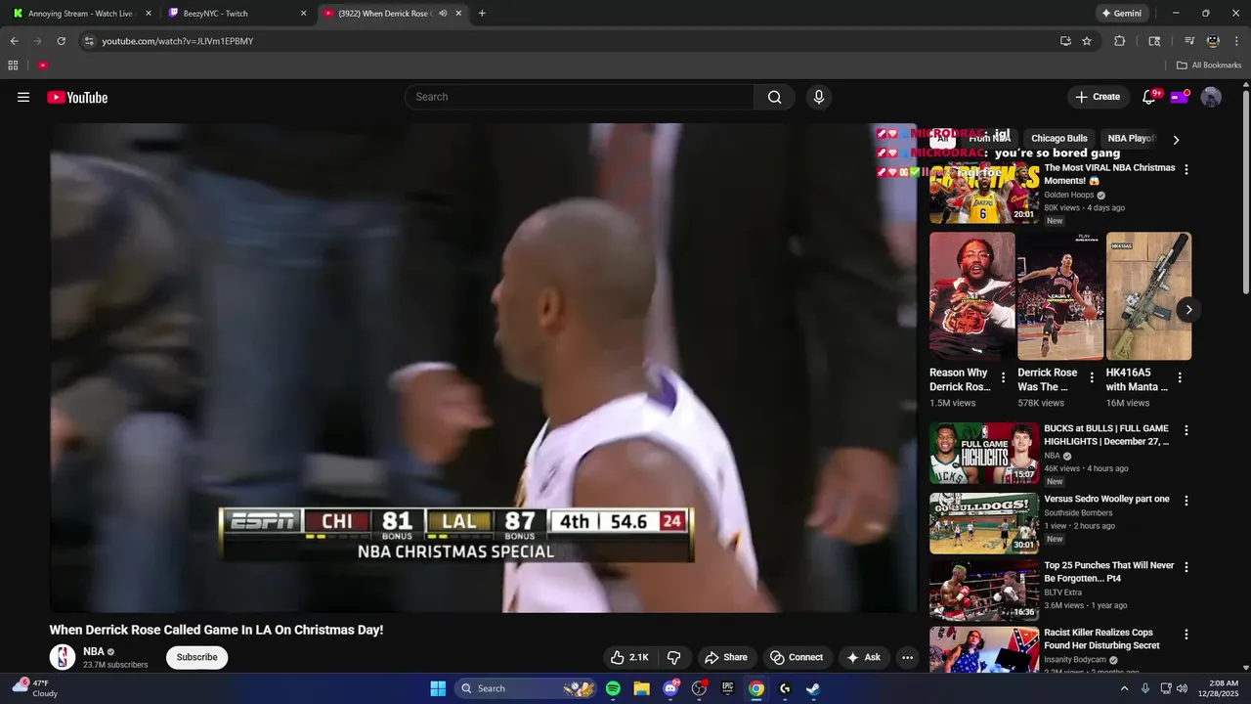Select the Chicago Bulls filter chip
1251x704 pixels.
[x=1059, y=139]
